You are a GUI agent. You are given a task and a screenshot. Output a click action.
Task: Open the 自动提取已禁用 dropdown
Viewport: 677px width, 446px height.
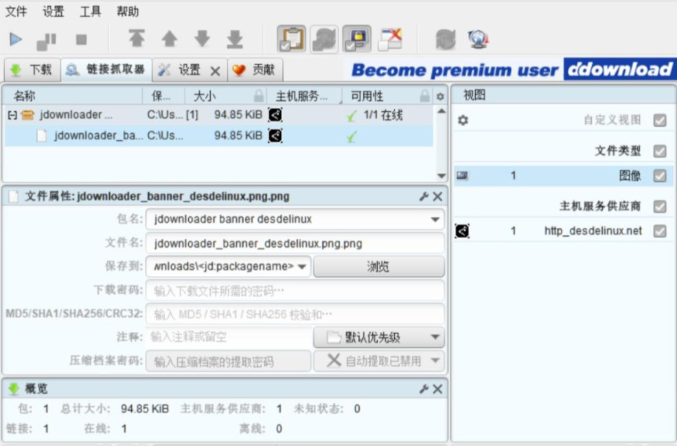point(378,361)
